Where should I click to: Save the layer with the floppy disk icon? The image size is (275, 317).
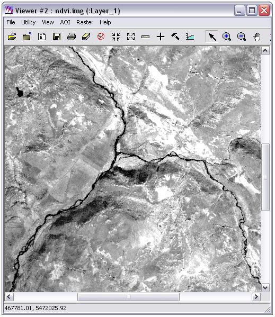click(57, 37)
